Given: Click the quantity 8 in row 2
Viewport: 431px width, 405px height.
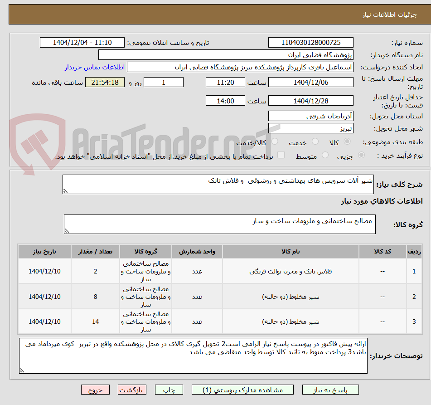Looking at the screenshot, I should [x=95, y=297].
